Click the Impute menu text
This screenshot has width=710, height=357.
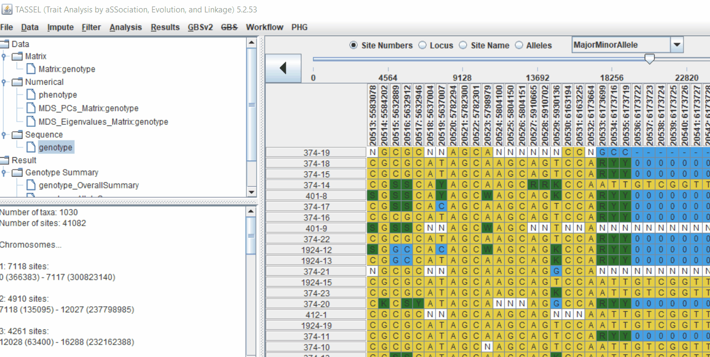pyautogui.click(x=60, y=27)
